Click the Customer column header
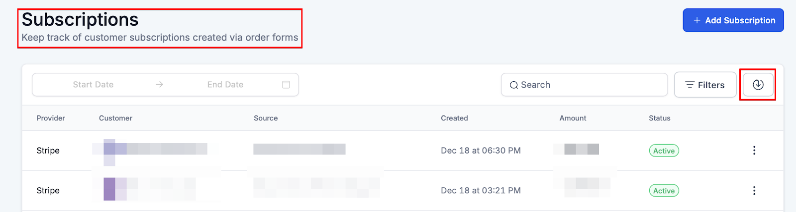 coord(115,118)
